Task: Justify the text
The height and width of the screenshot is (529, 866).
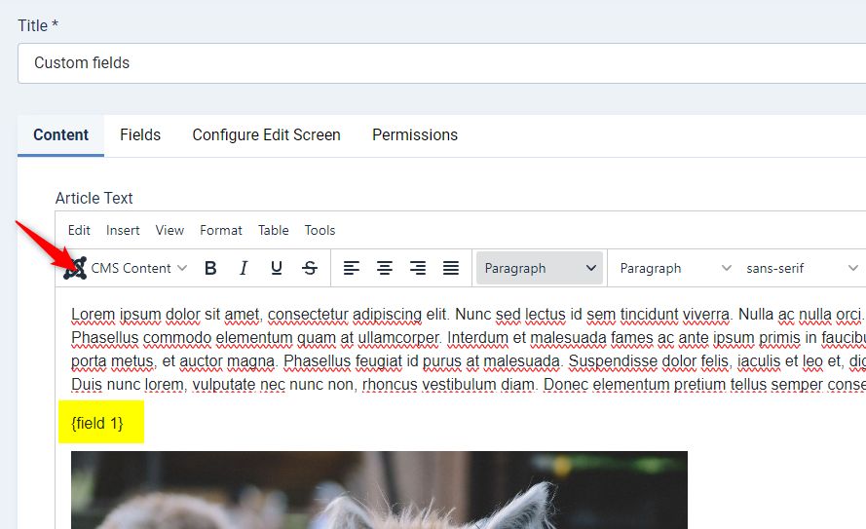Action: [x=451, y=268]
